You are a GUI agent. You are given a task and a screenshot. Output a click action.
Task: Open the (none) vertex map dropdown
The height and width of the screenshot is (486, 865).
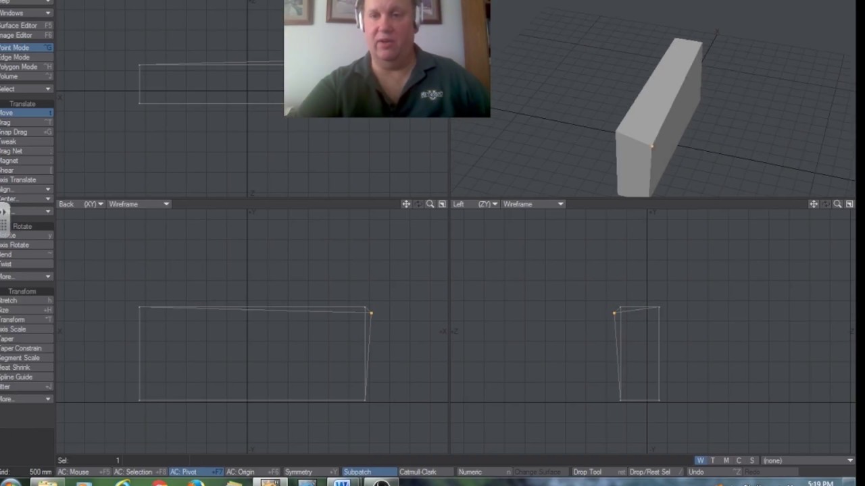[x=807, y=460]
